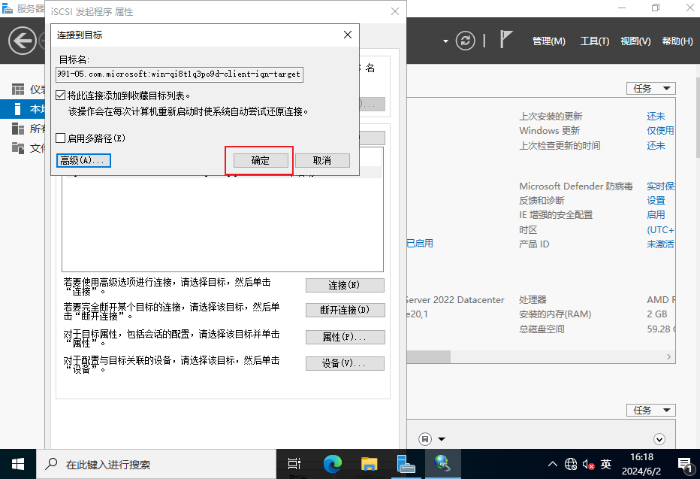Click the Server Manager refresh icon
This screenshot has height=479, width=700.
(466, 41)
